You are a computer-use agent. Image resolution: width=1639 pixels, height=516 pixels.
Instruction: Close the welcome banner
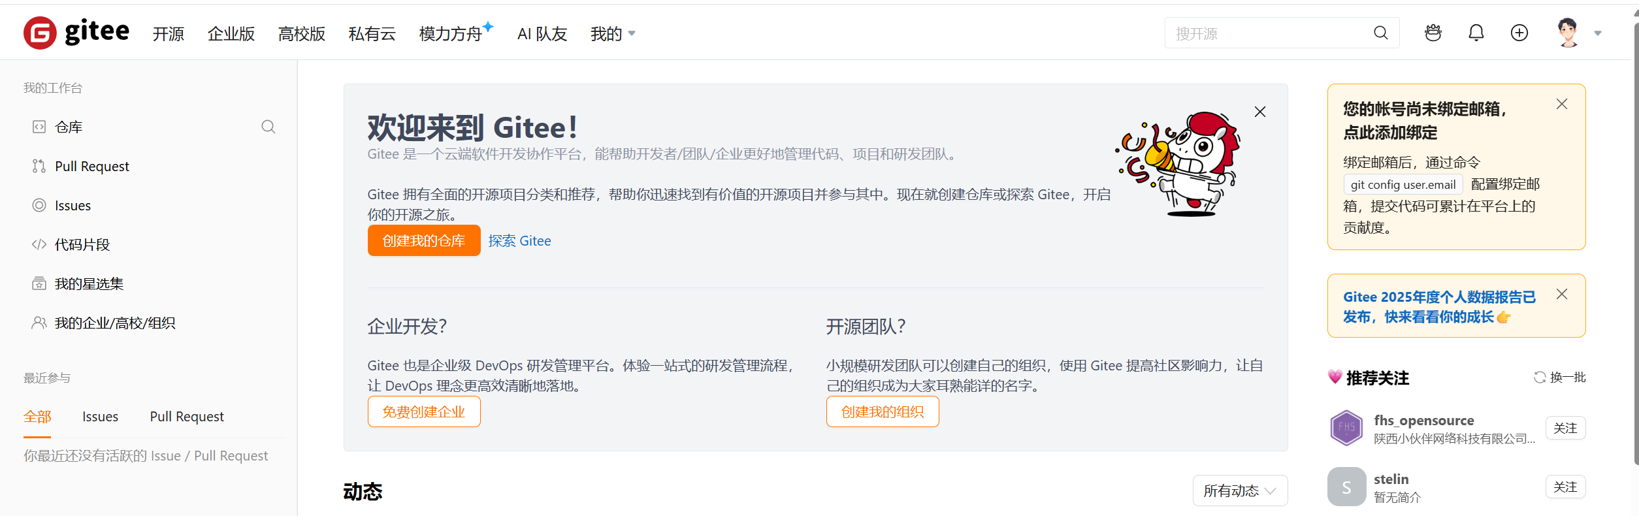tap(1260, 112)
